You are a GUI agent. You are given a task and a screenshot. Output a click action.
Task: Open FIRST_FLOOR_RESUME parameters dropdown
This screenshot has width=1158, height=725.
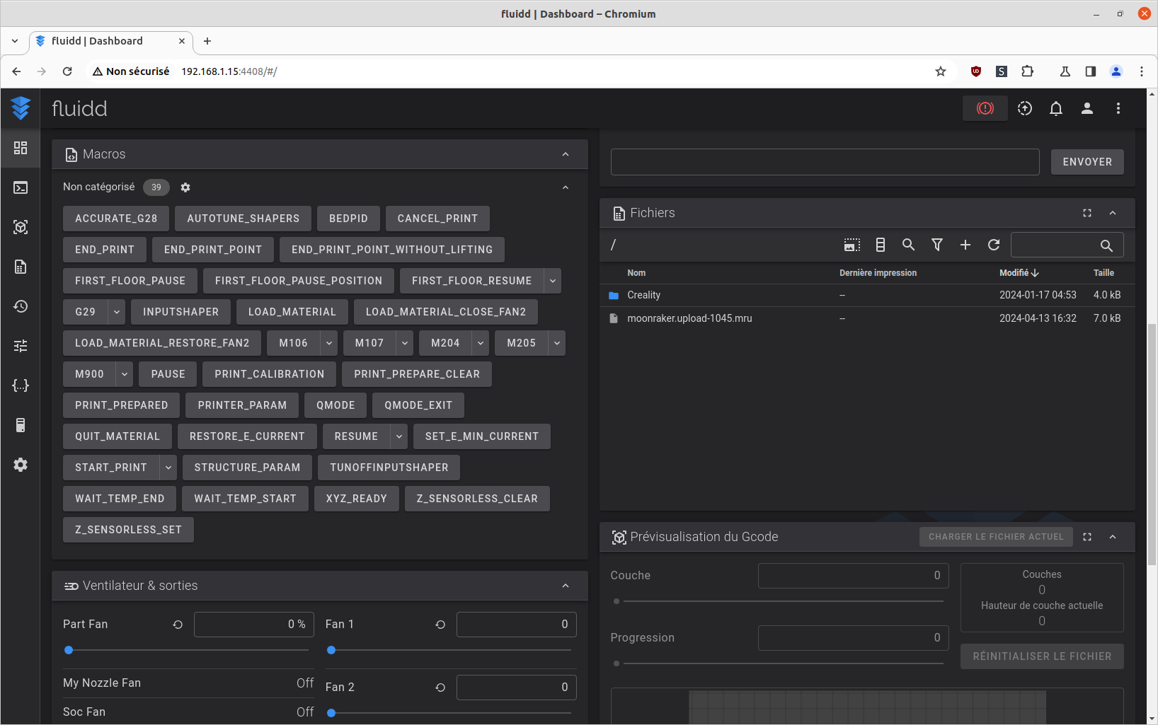(553, 281)
